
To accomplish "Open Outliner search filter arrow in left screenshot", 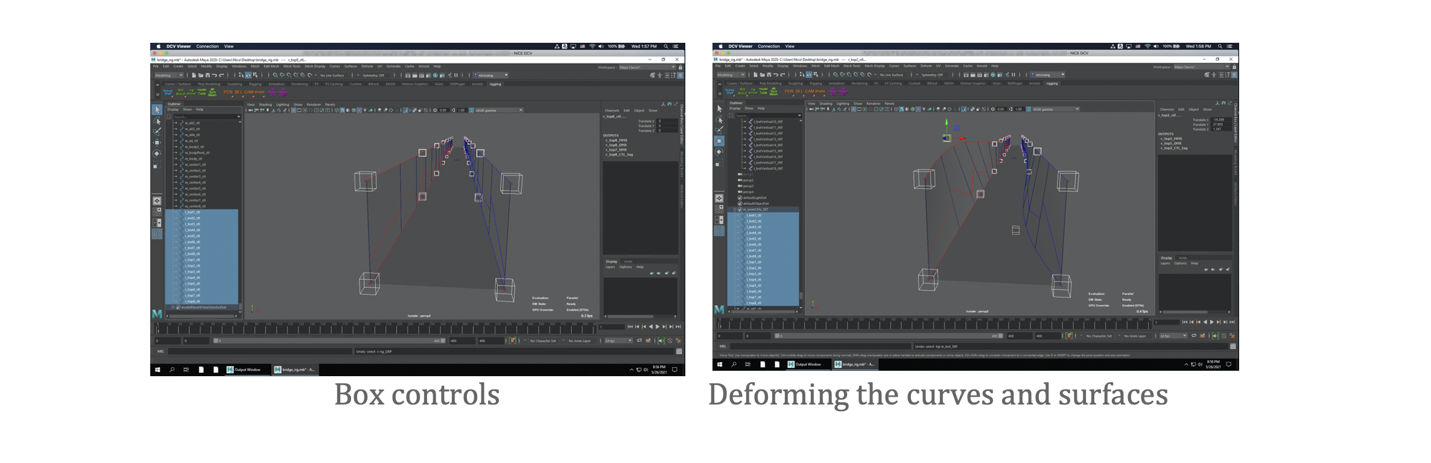I will (x=238, y=116).
